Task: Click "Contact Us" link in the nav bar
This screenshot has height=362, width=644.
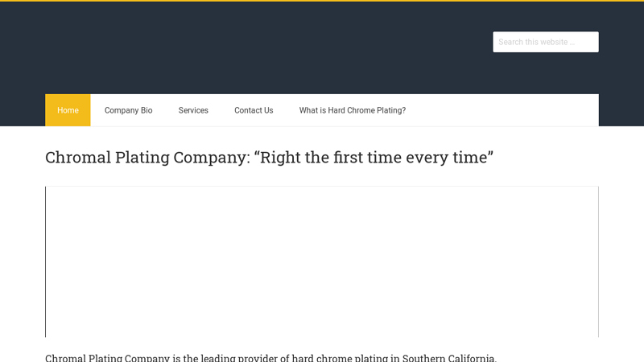Action: pos(254,110)
